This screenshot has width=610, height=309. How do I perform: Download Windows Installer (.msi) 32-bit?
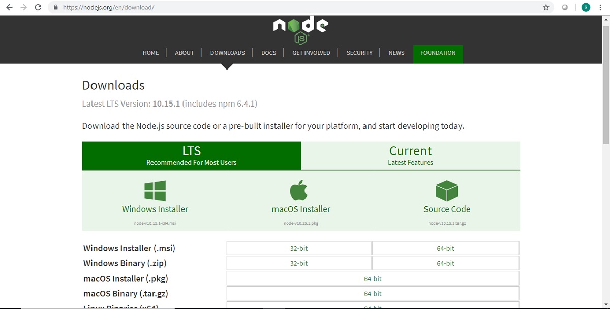pyautogui.click(x=299, y=248)
